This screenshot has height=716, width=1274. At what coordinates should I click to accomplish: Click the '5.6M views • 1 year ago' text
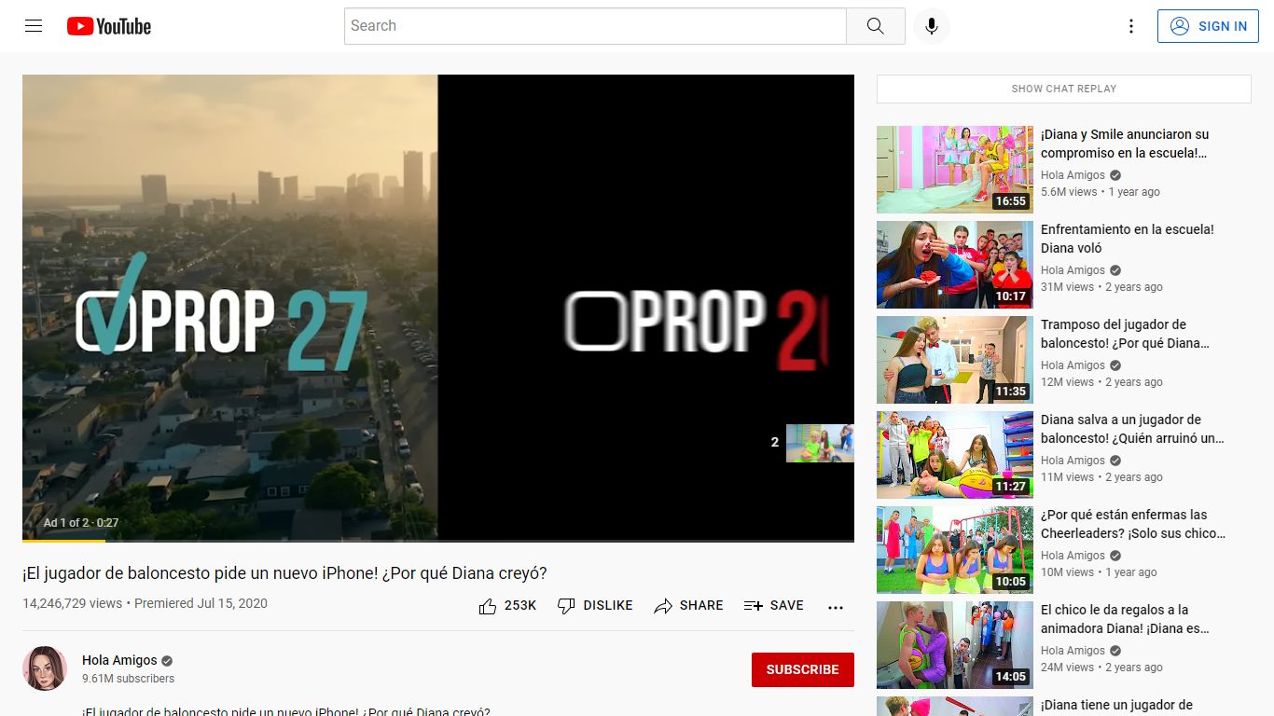pos(1101,192)
